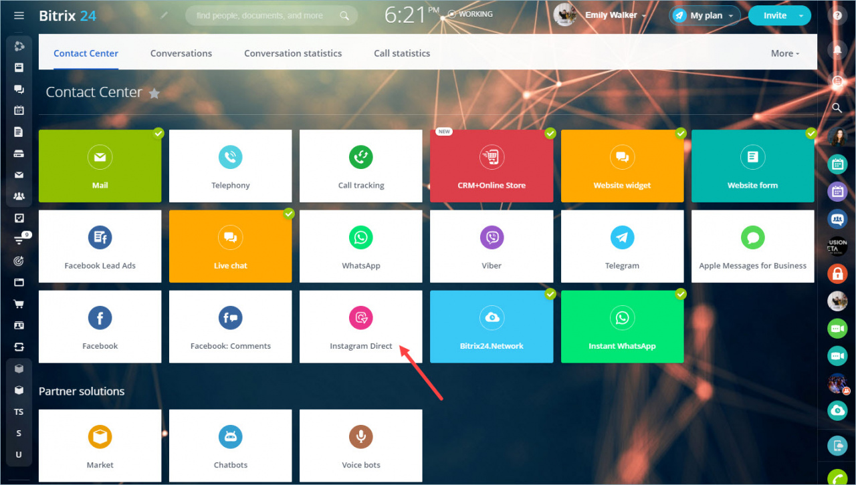
Task: Click the Bitrix 24 logo link
Action: click(x=68, y=15)
